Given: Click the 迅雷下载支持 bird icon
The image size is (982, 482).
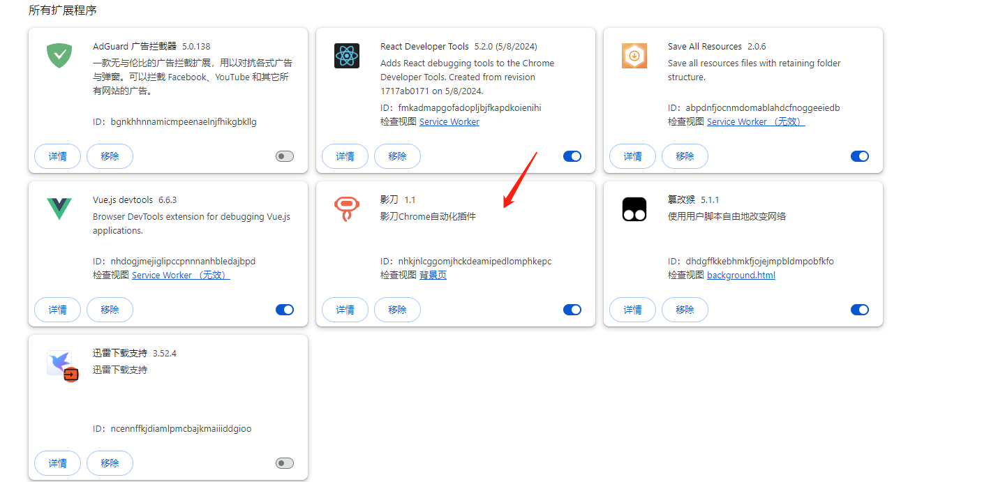Looking at the screenshot, I should (x=62, y=366).
